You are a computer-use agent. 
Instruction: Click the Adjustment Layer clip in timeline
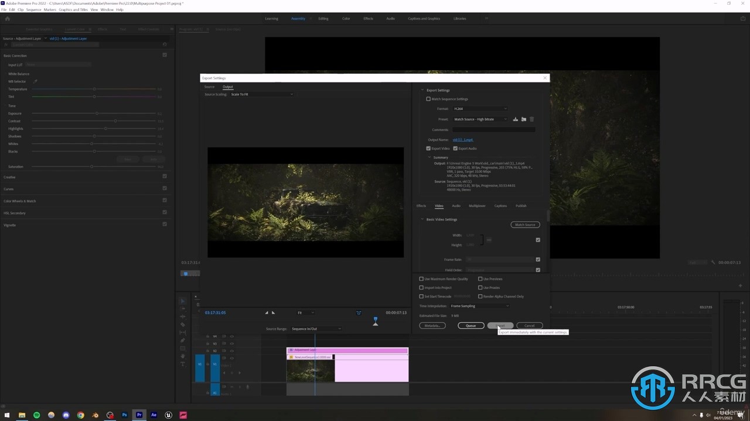(347, 350)
